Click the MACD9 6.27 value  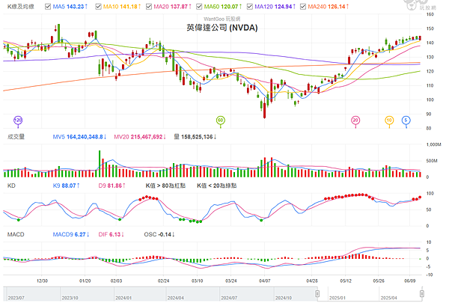pyautogui.click(x=71, y=234)
